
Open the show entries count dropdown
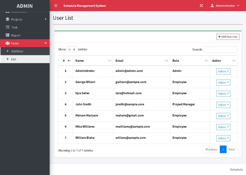72,49
